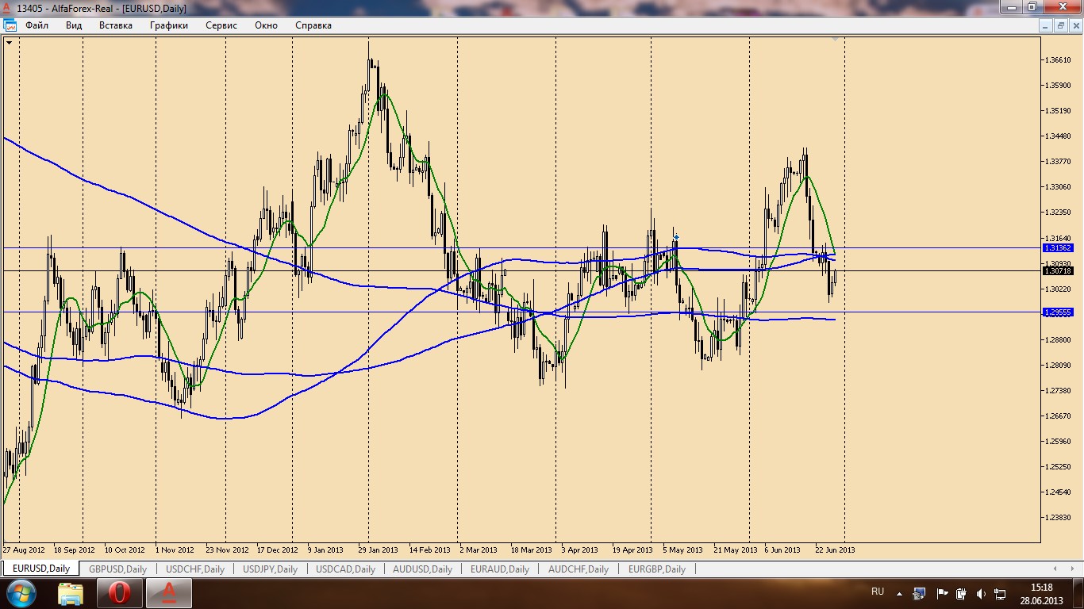1084x609 pixels.
Task: Switch to the AUDCHF,Daily tab
Action: [x=579, y=569]
